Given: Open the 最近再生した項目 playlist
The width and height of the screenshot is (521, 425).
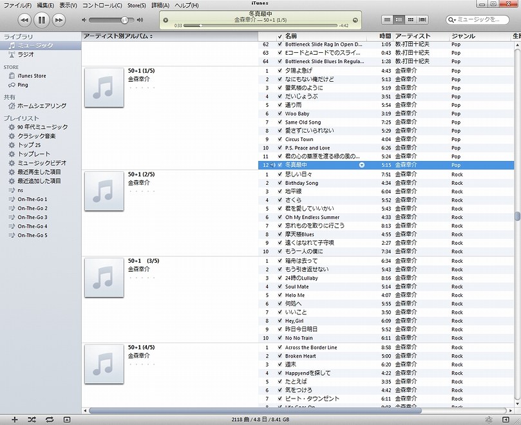Looking at the screenshot, I should pos(39,172).
